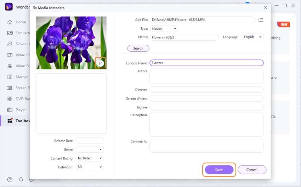Viewport: 301px width, 187px height.
Task: Open the Video Compressor sidebar icon
Action: [10, 55]
